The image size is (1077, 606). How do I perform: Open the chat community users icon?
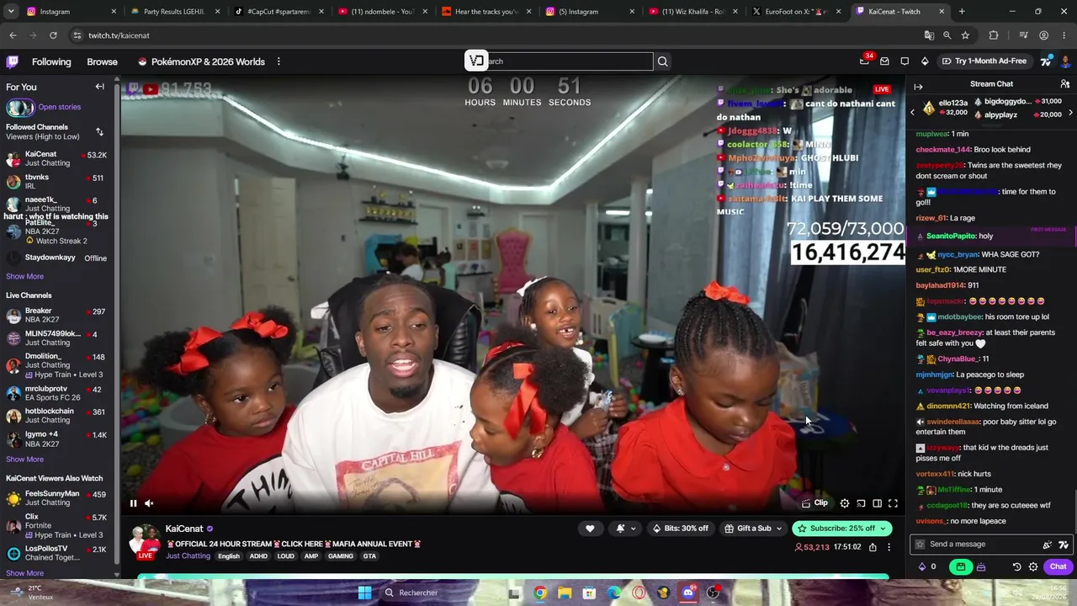1064,84
